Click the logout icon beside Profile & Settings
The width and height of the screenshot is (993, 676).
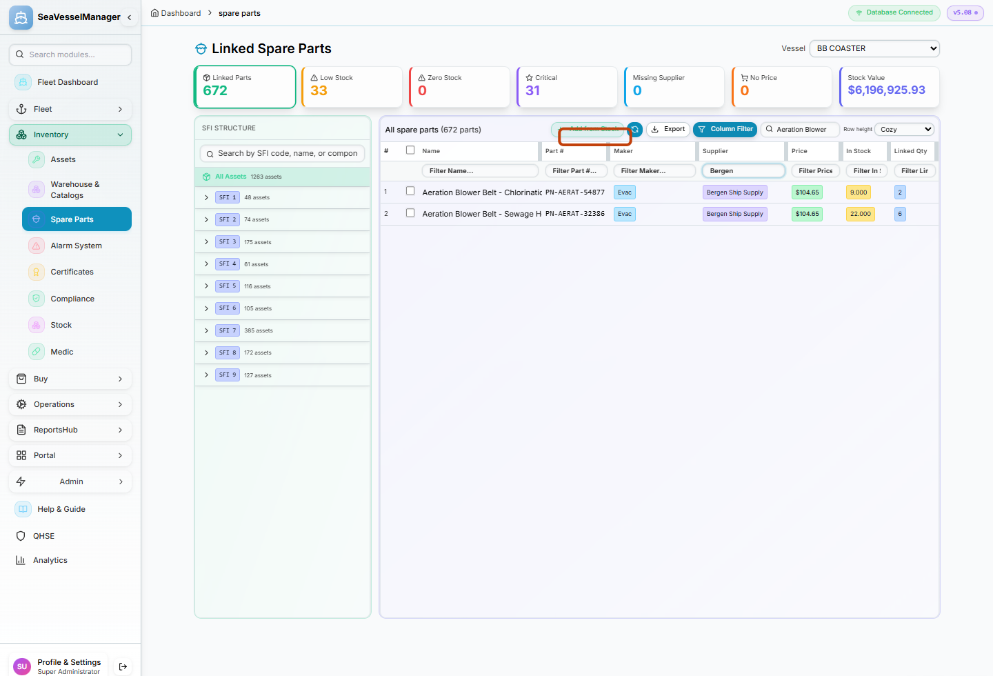(123, 666)
